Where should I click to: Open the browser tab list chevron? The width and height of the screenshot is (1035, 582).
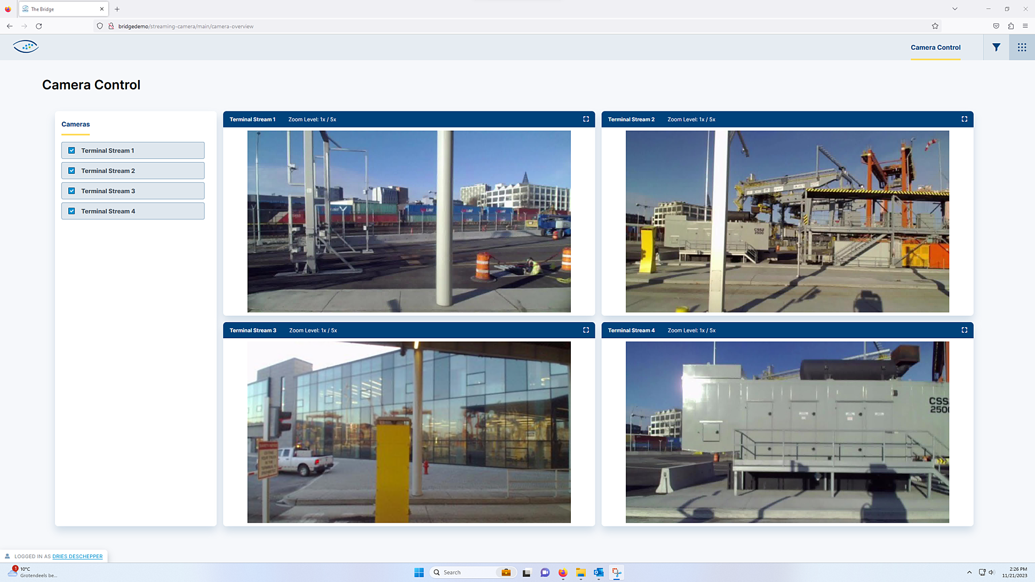954,9
